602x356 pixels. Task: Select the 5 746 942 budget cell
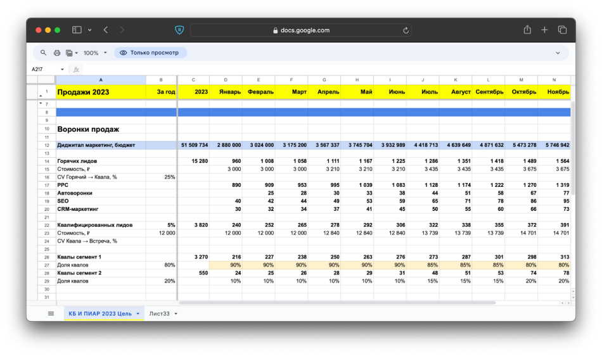coord(554,145)
